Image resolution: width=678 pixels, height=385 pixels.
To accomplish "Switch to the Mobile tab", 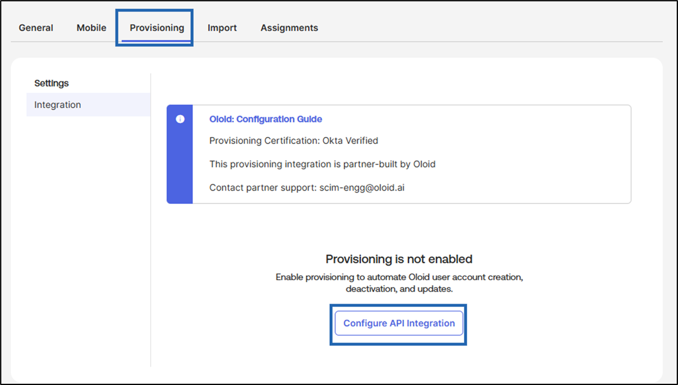I will (x=91, y=28).
